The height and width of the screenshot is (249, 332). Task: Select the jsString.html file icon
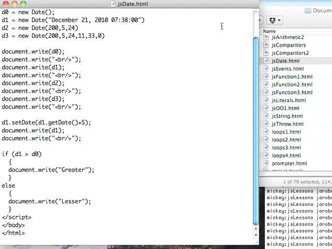pyautogui.click(x=266, y=116)
